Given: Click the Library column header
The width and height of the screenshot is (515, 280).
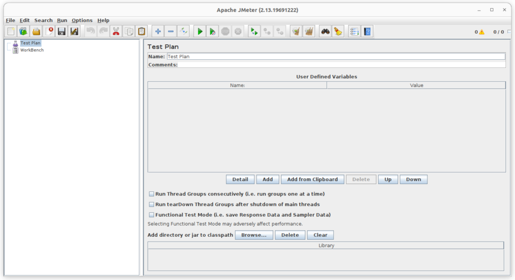Looking at the screenshot, I should [x=326, y=245].
